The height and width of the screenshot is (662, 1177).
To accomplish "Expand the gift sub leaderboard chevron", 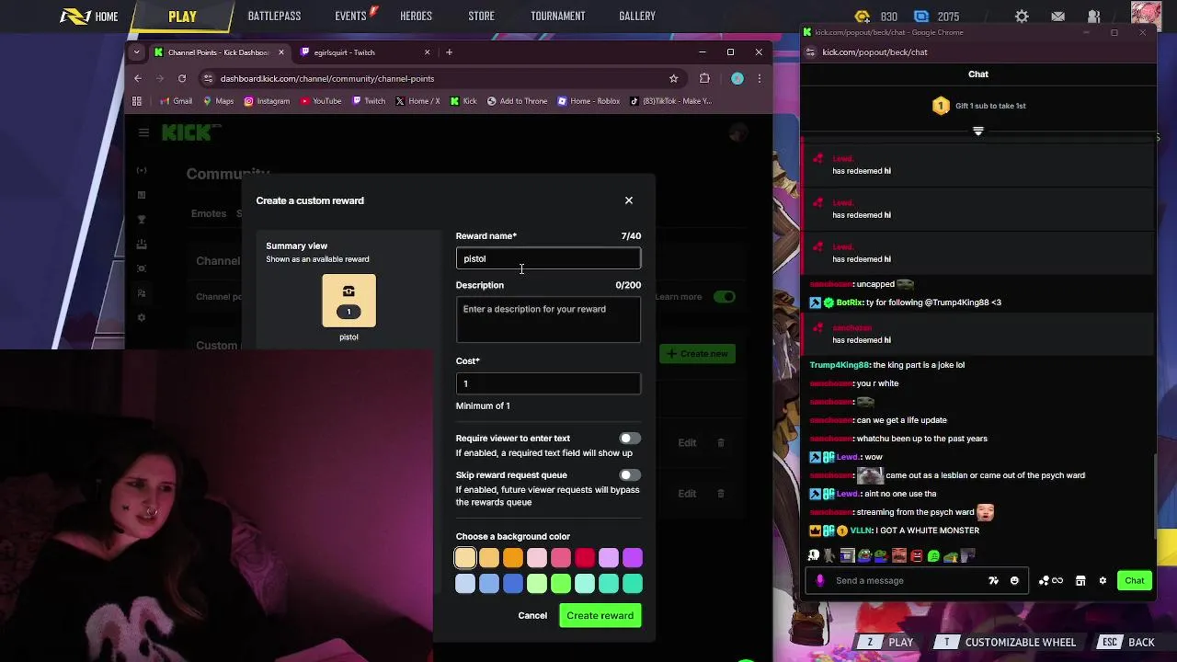I will pos(978,131).
